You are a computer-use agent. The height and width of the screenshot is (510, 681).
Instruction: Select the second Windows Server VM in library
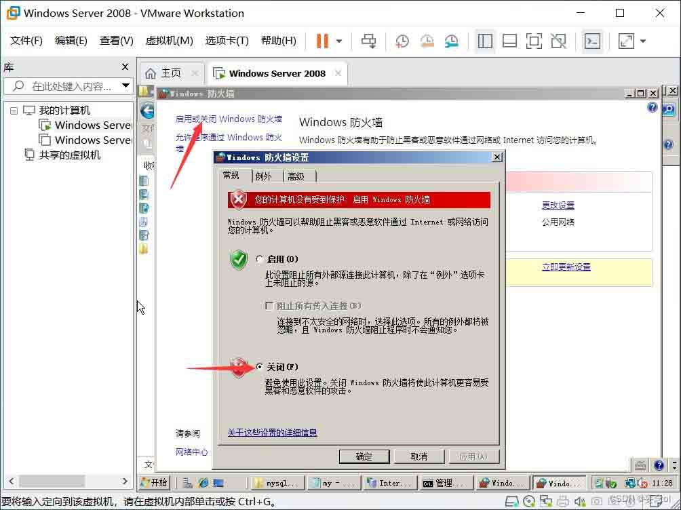[85, 140]
